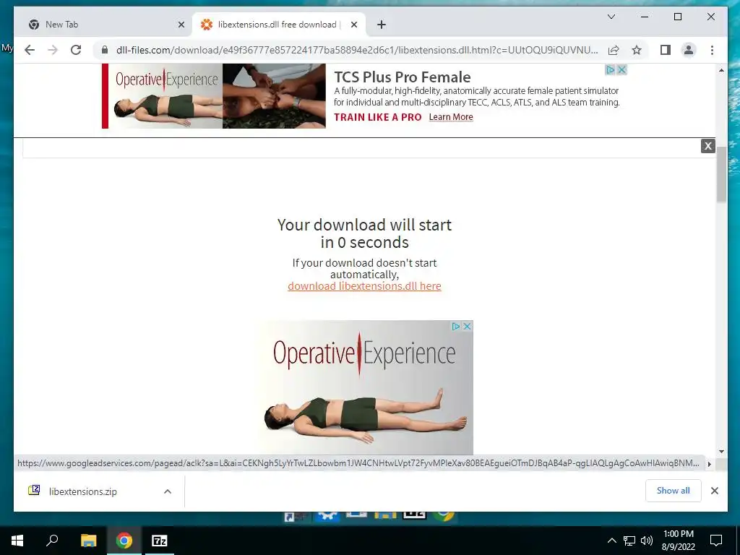Image resolution: width=740 pixels, height=555 pixels.
Task: Open the notification center
Action: (x=716, y=541)
